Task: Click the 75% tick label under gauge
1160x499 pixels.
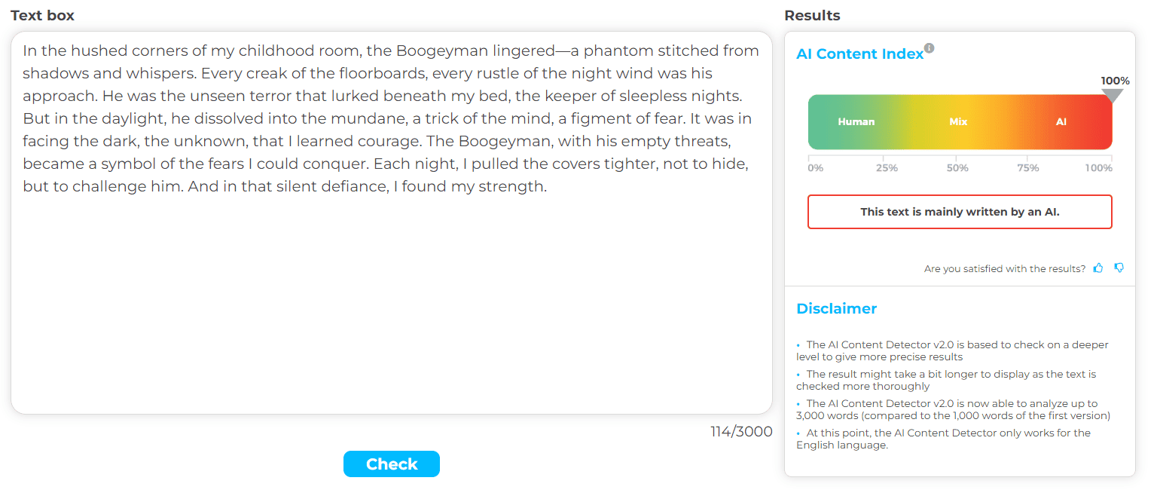Action: [x=1028, y=168]
